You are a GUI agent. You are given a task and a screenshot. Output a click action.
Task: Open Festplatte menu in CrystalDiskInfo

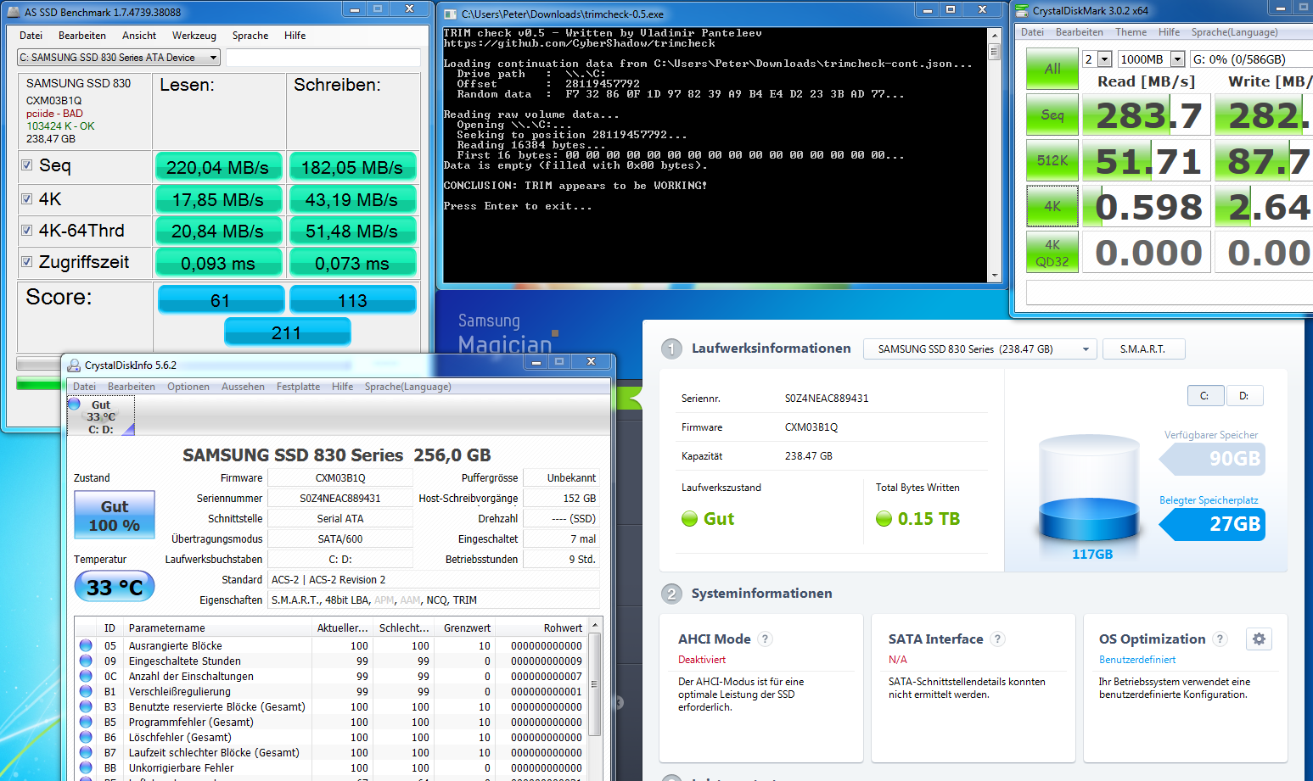click(x=298, y=387)
